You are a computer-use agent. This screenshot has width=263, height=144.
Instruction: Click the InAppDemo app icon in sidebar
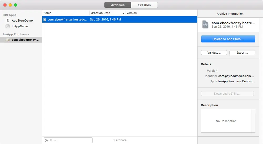8,26
